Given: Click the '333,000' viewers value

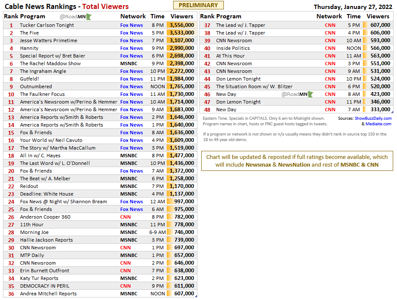Looking at the screenshot, I should point(380,110).
